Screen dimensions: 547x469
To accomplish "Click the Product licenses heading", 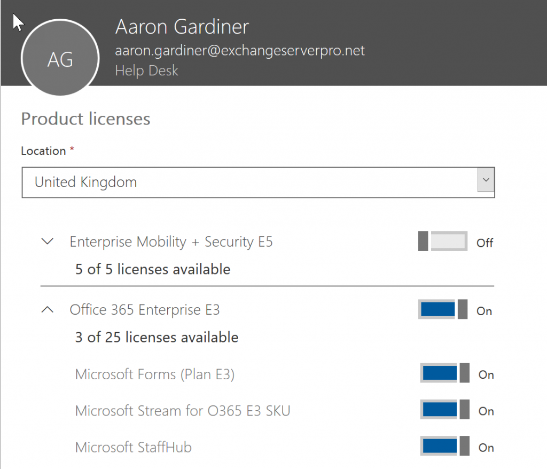I will click(85, 119).
